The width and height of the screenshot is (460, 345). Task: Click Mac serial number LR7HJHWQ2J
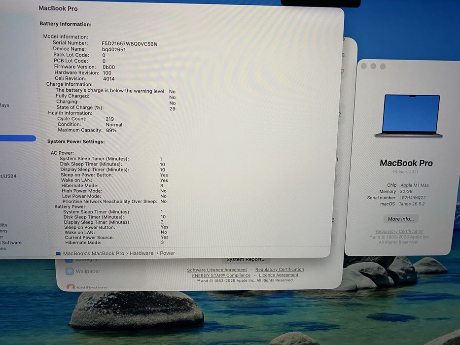(x=413, y=198)
